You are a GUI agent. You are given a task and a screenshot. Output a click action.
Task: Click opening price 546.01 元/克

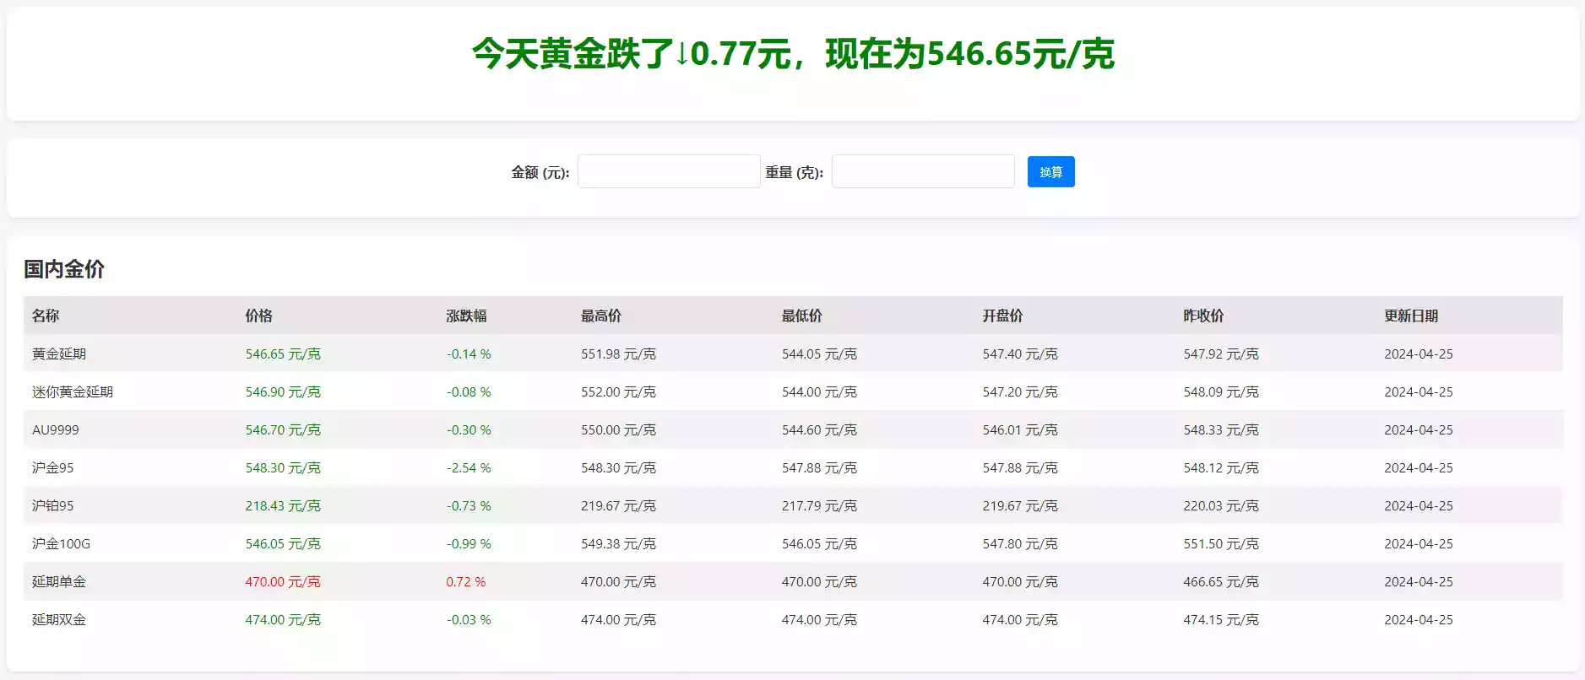click(x=1020, y=429)
